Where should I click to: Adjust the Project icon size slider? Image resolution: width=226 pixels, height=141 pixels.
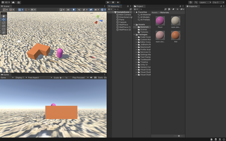coord(178,136)
